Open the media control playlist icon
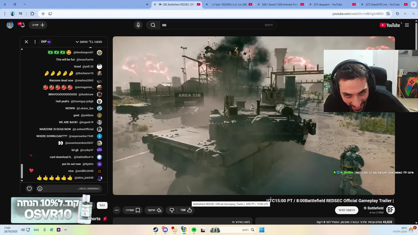 tap(21, 14)
